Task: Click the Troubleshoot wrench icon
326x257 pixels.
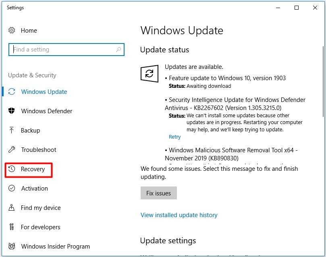Action: tap(12, 149)
